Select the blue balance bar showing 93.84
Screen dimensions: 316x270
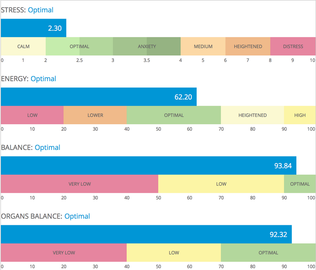click(148, 165)
